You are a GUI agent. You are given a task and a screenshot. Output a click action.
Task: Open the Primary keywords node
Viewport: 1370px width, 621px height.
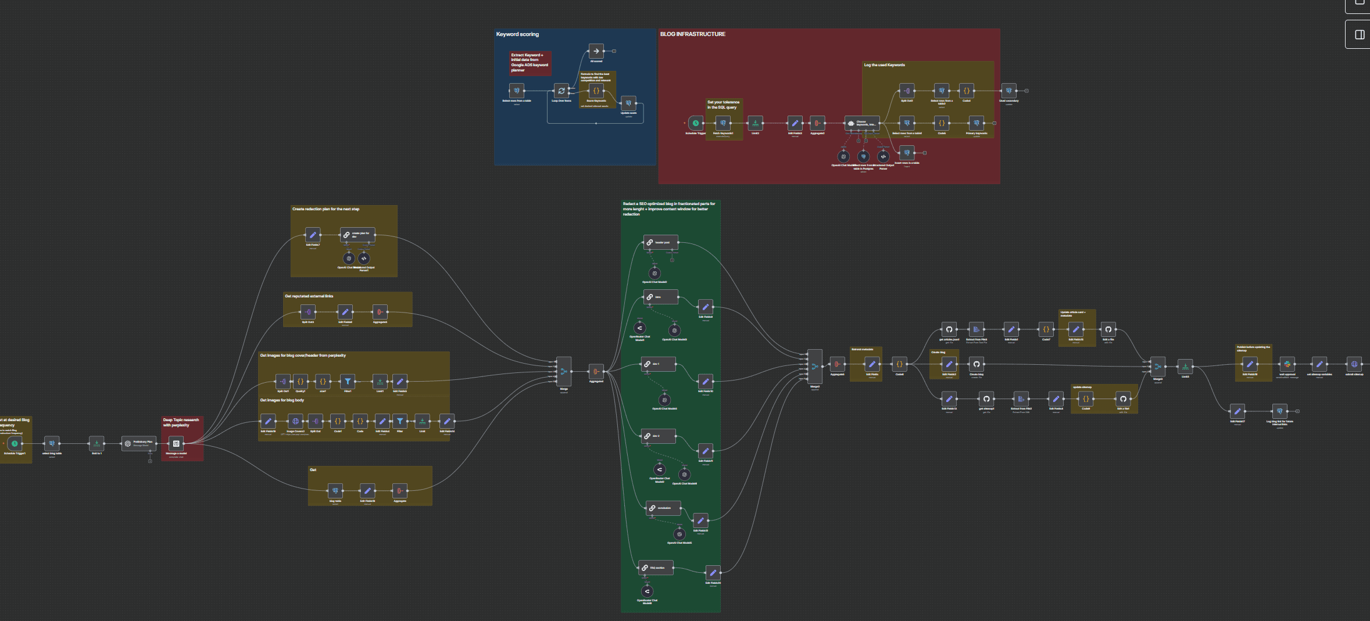click(976, 123)
